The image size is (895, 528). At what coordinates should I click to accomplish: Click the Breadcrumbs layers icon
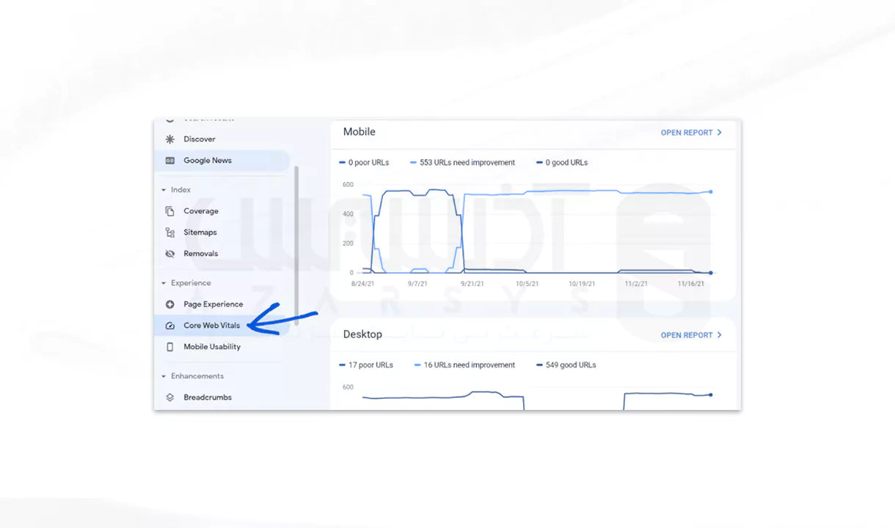[170, 397]
